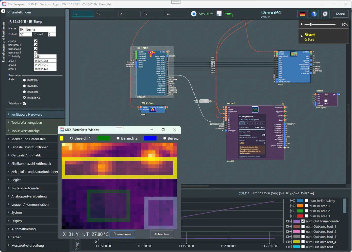Viewport: 352px width, 252px height.
Task: Click the play icon beside the zoom slider
Action: pos(302,24)
